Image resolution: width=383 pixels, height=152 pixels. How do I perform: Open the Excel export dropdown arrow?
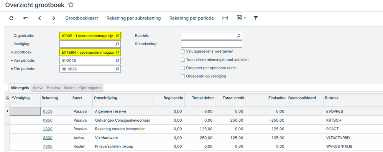[245, 18]
